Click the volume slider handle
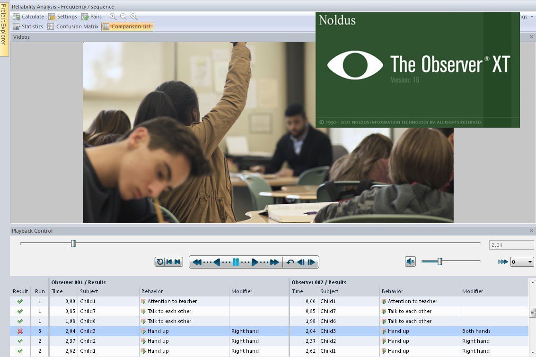The height and width of the screenshot is (357, 536). (439, 261)
